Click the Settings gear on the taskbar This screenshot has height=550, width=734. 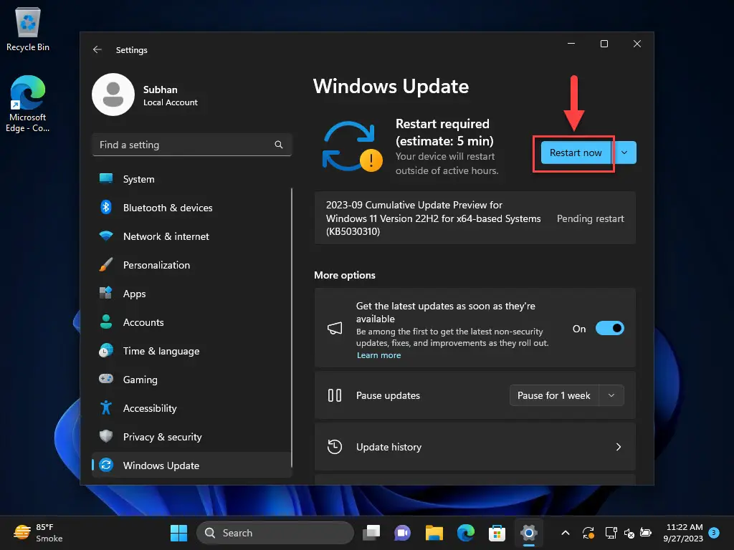point(528,533)
